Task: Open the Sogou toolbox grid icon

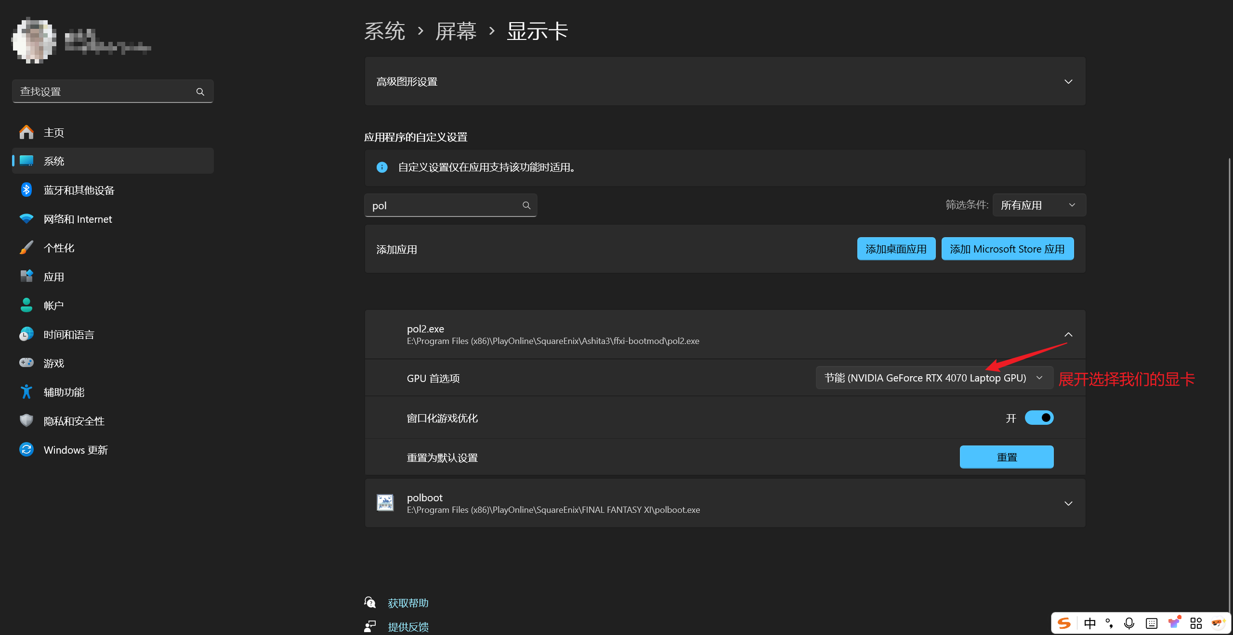Action: [1196, 623]
